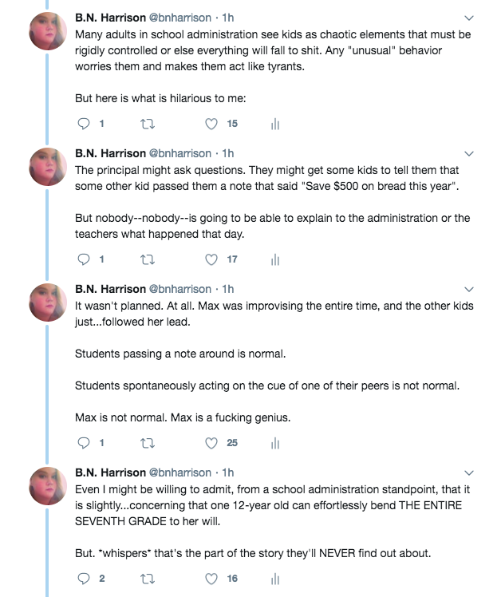Open the options caret on the last tweet
The width and height of the screenshot is (501, 597).
(x=469, y=472)
